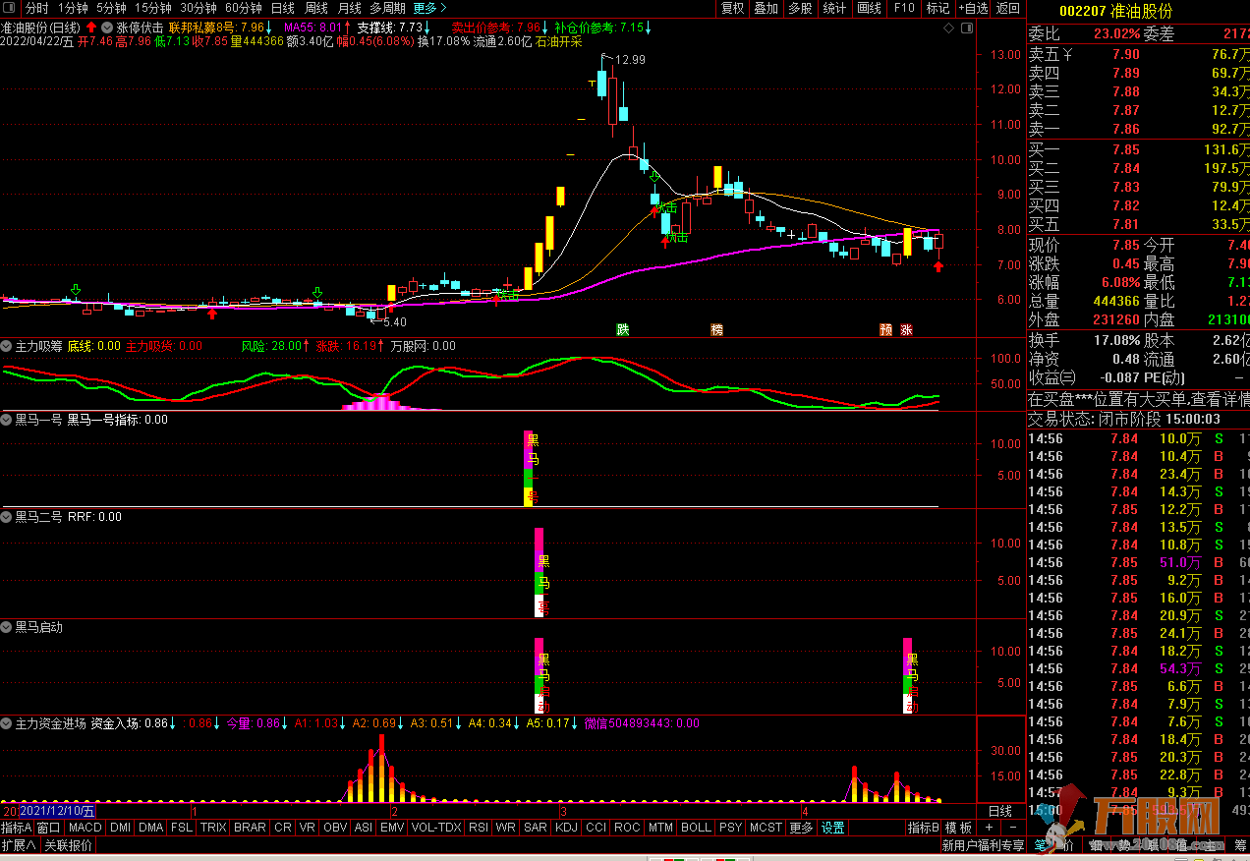Screen dimensions: 1250x861
Task: Switch to the 5分钟 period
Action: click(x=111, y=8)
